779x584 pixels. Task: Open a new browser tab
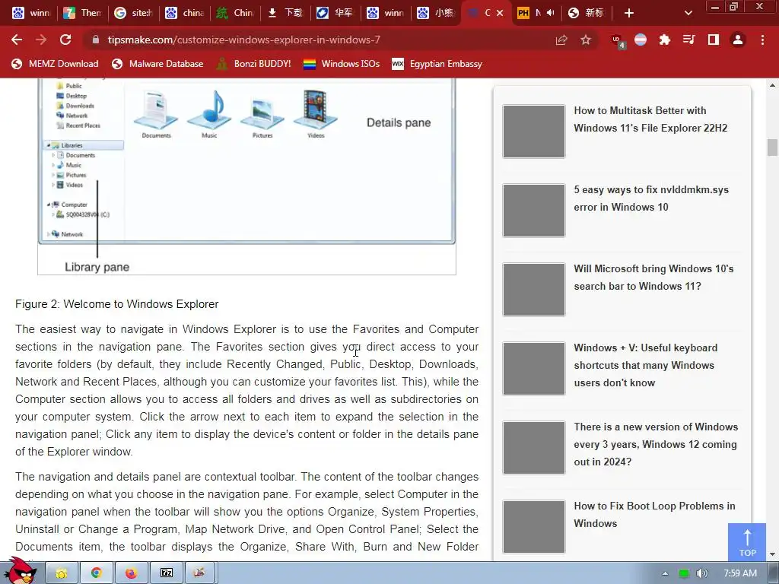[x=629, y=13]
